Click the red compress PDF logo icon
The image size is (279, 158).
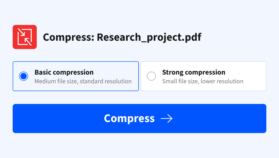25,37
